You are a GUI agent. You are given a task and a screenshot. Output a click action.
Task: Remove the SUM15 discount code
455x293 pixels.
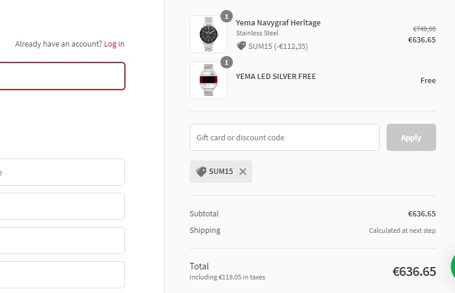pyautogui.click(x=243, y=172)
